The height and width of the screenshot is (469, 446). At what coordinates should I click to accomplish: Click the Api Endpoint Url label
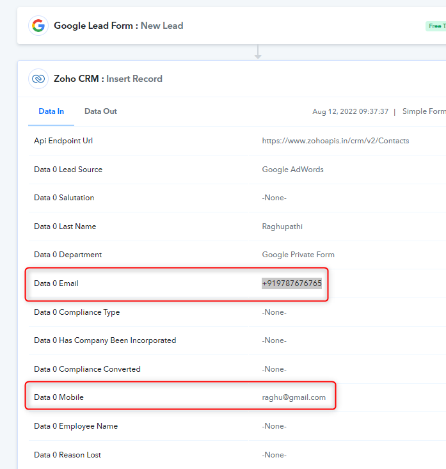[x=63, y=141]
